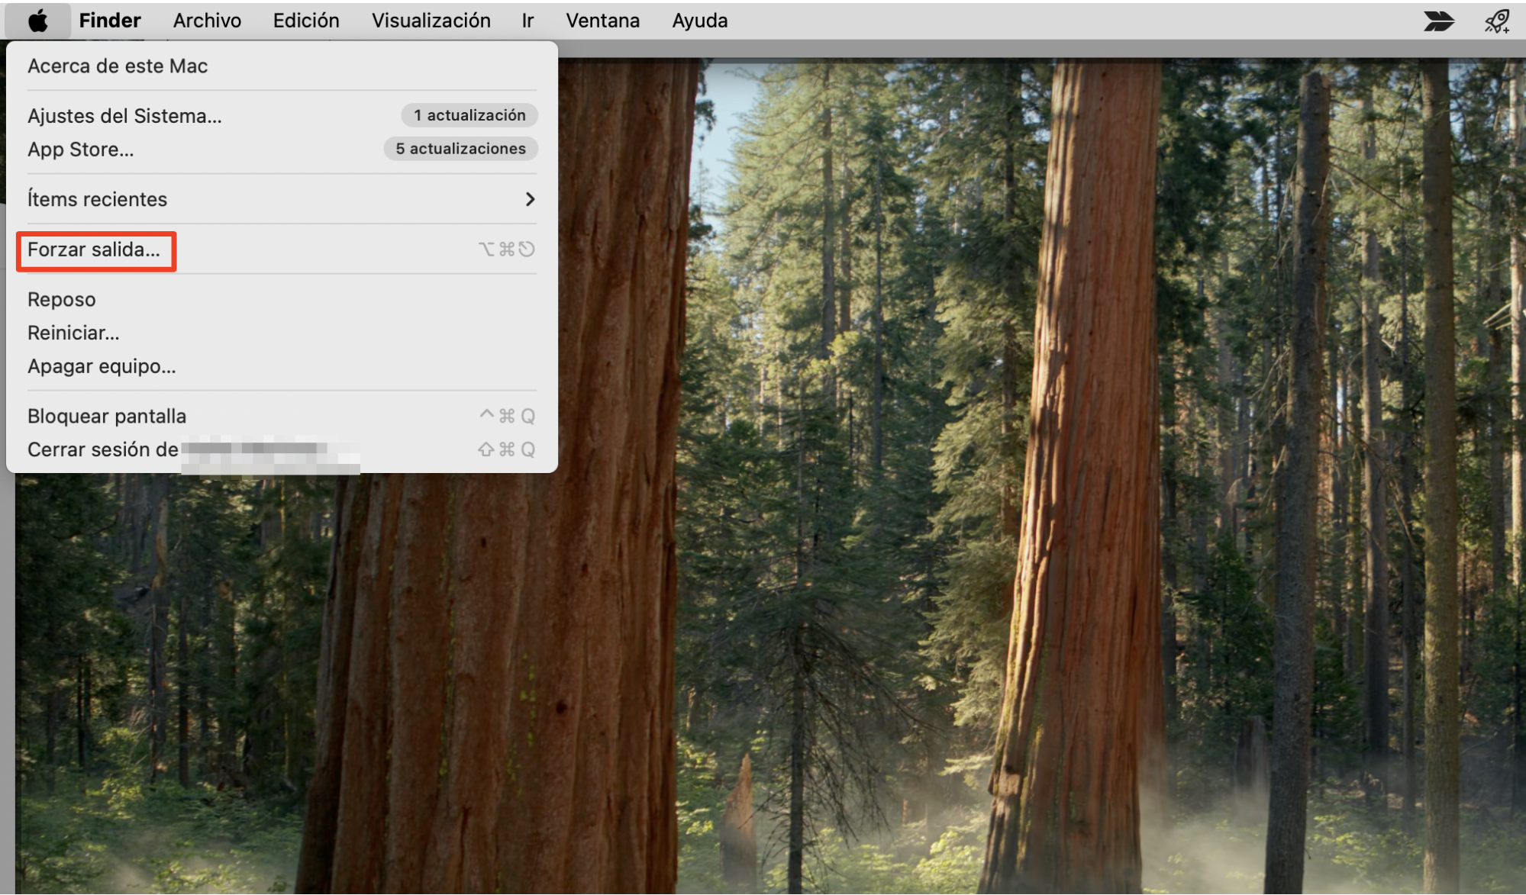Click the Apple logo menu icon
Viewport: 1526px width, 895px height.
coord(37,21)
